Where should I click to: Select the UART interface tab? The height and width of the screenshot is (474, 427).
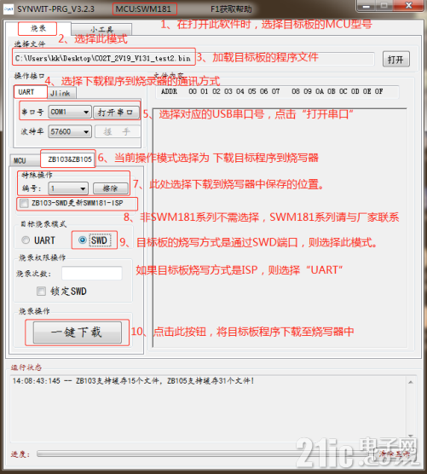click(30, 92)
